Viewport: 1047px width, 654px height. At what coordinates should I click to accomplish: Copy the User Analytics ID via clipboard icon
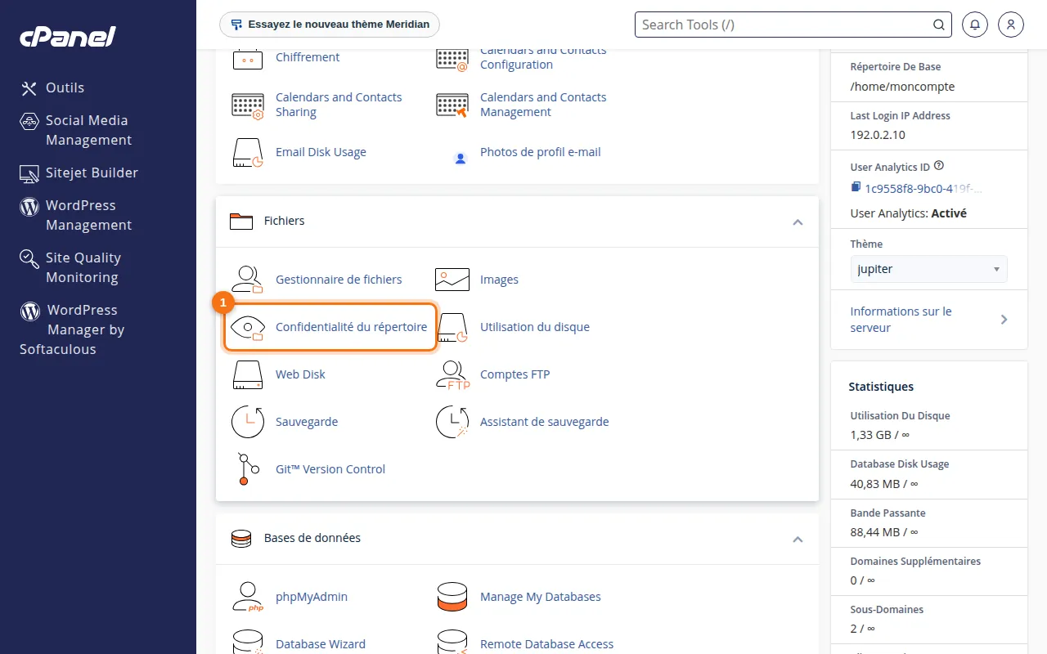pos(856,187)
